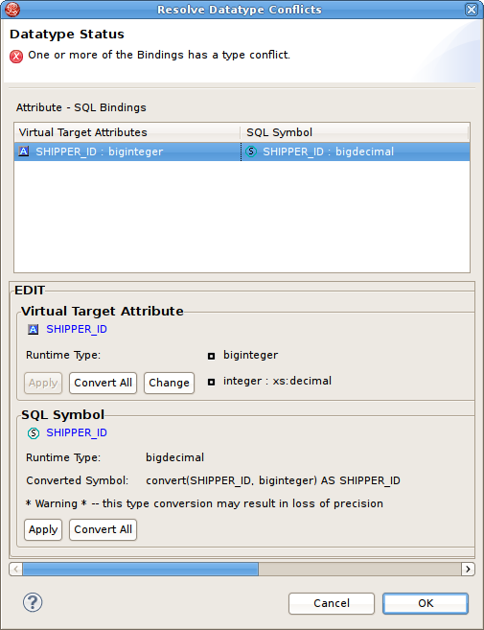Click Convert All in SQL Symbol group

pos(103,529)
